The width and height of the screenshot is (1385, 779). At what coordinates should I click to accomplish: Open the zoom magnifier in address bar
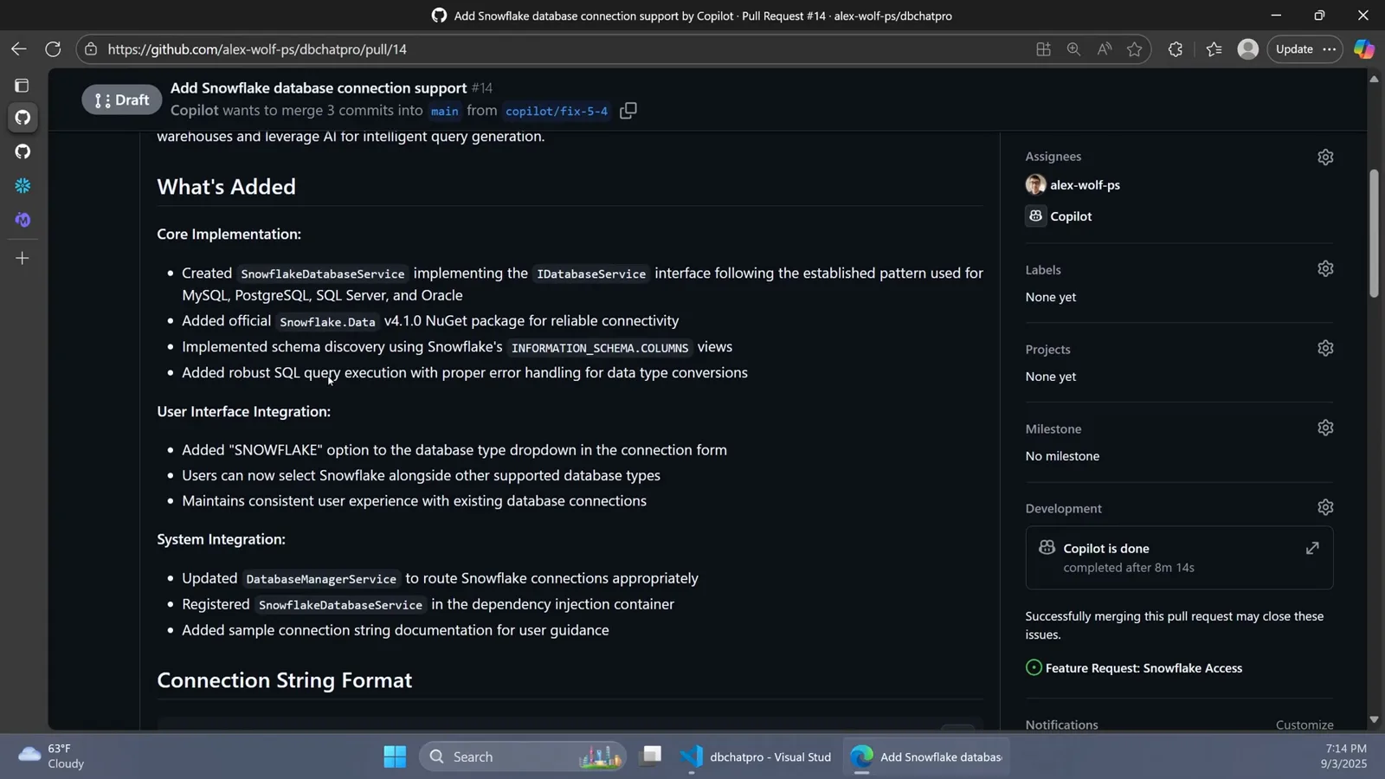pos(1073,49)
